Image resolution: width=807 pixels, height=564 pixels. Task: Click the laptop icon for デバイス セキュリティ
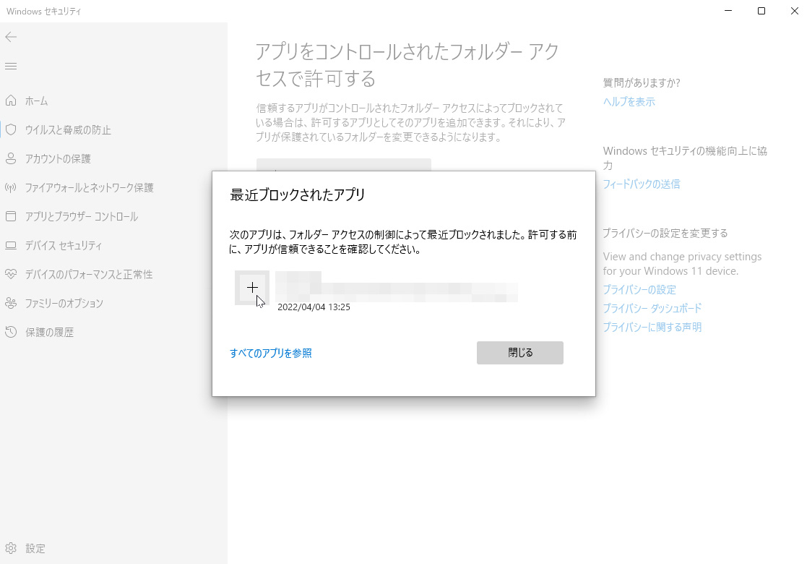point(11,245)
